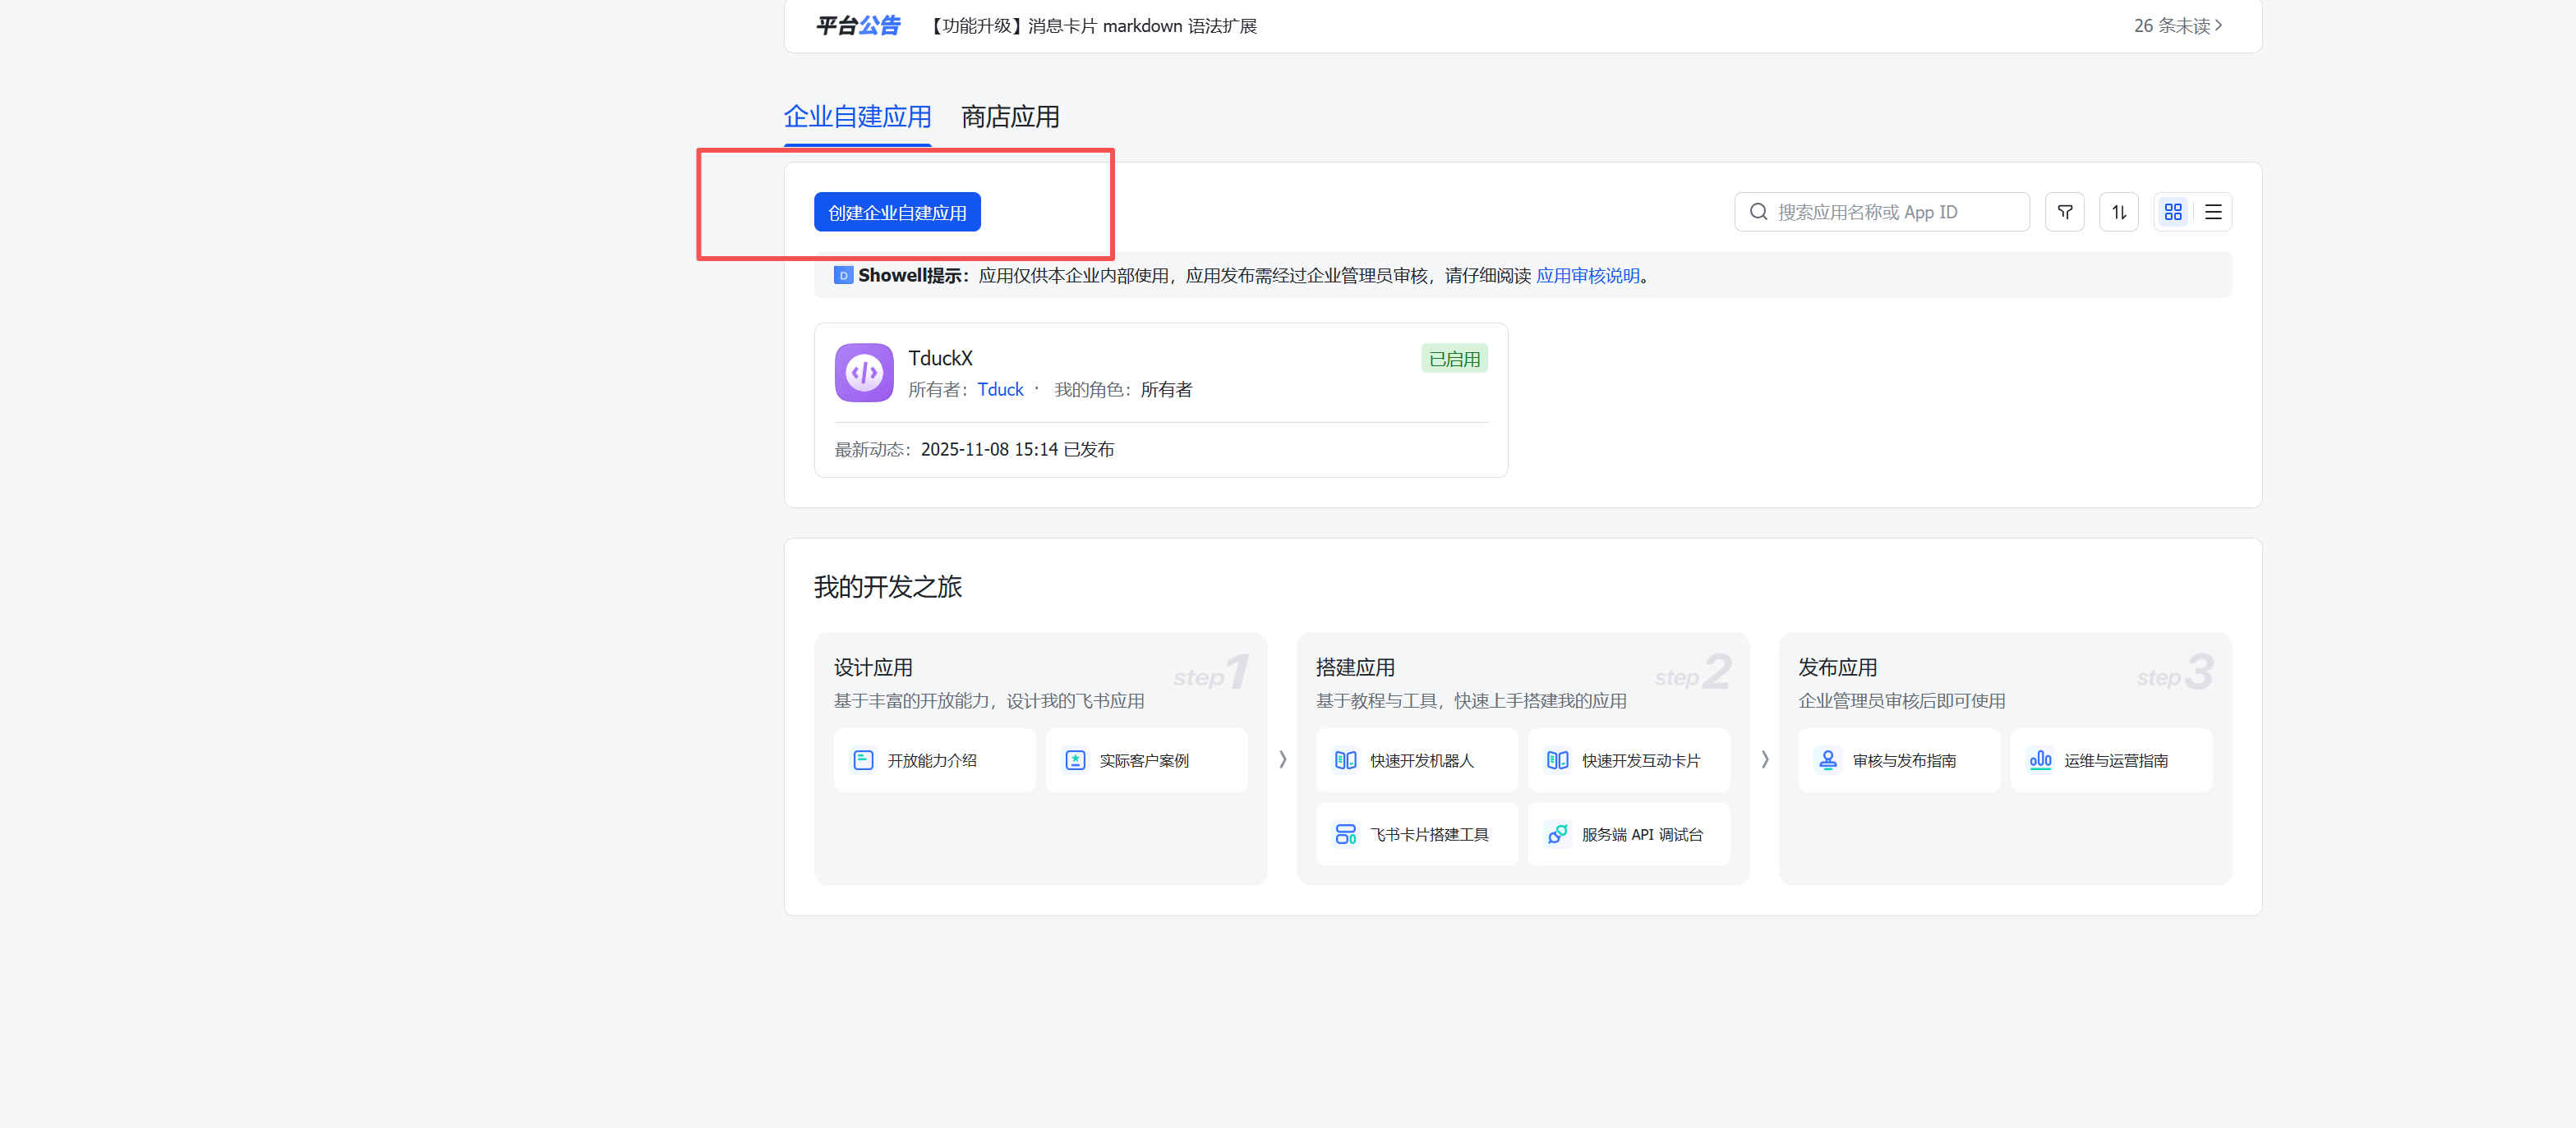Open the 应用审核说明 link
The width and height of the screenshot is (2576, 1128).
click(1588, 276)
